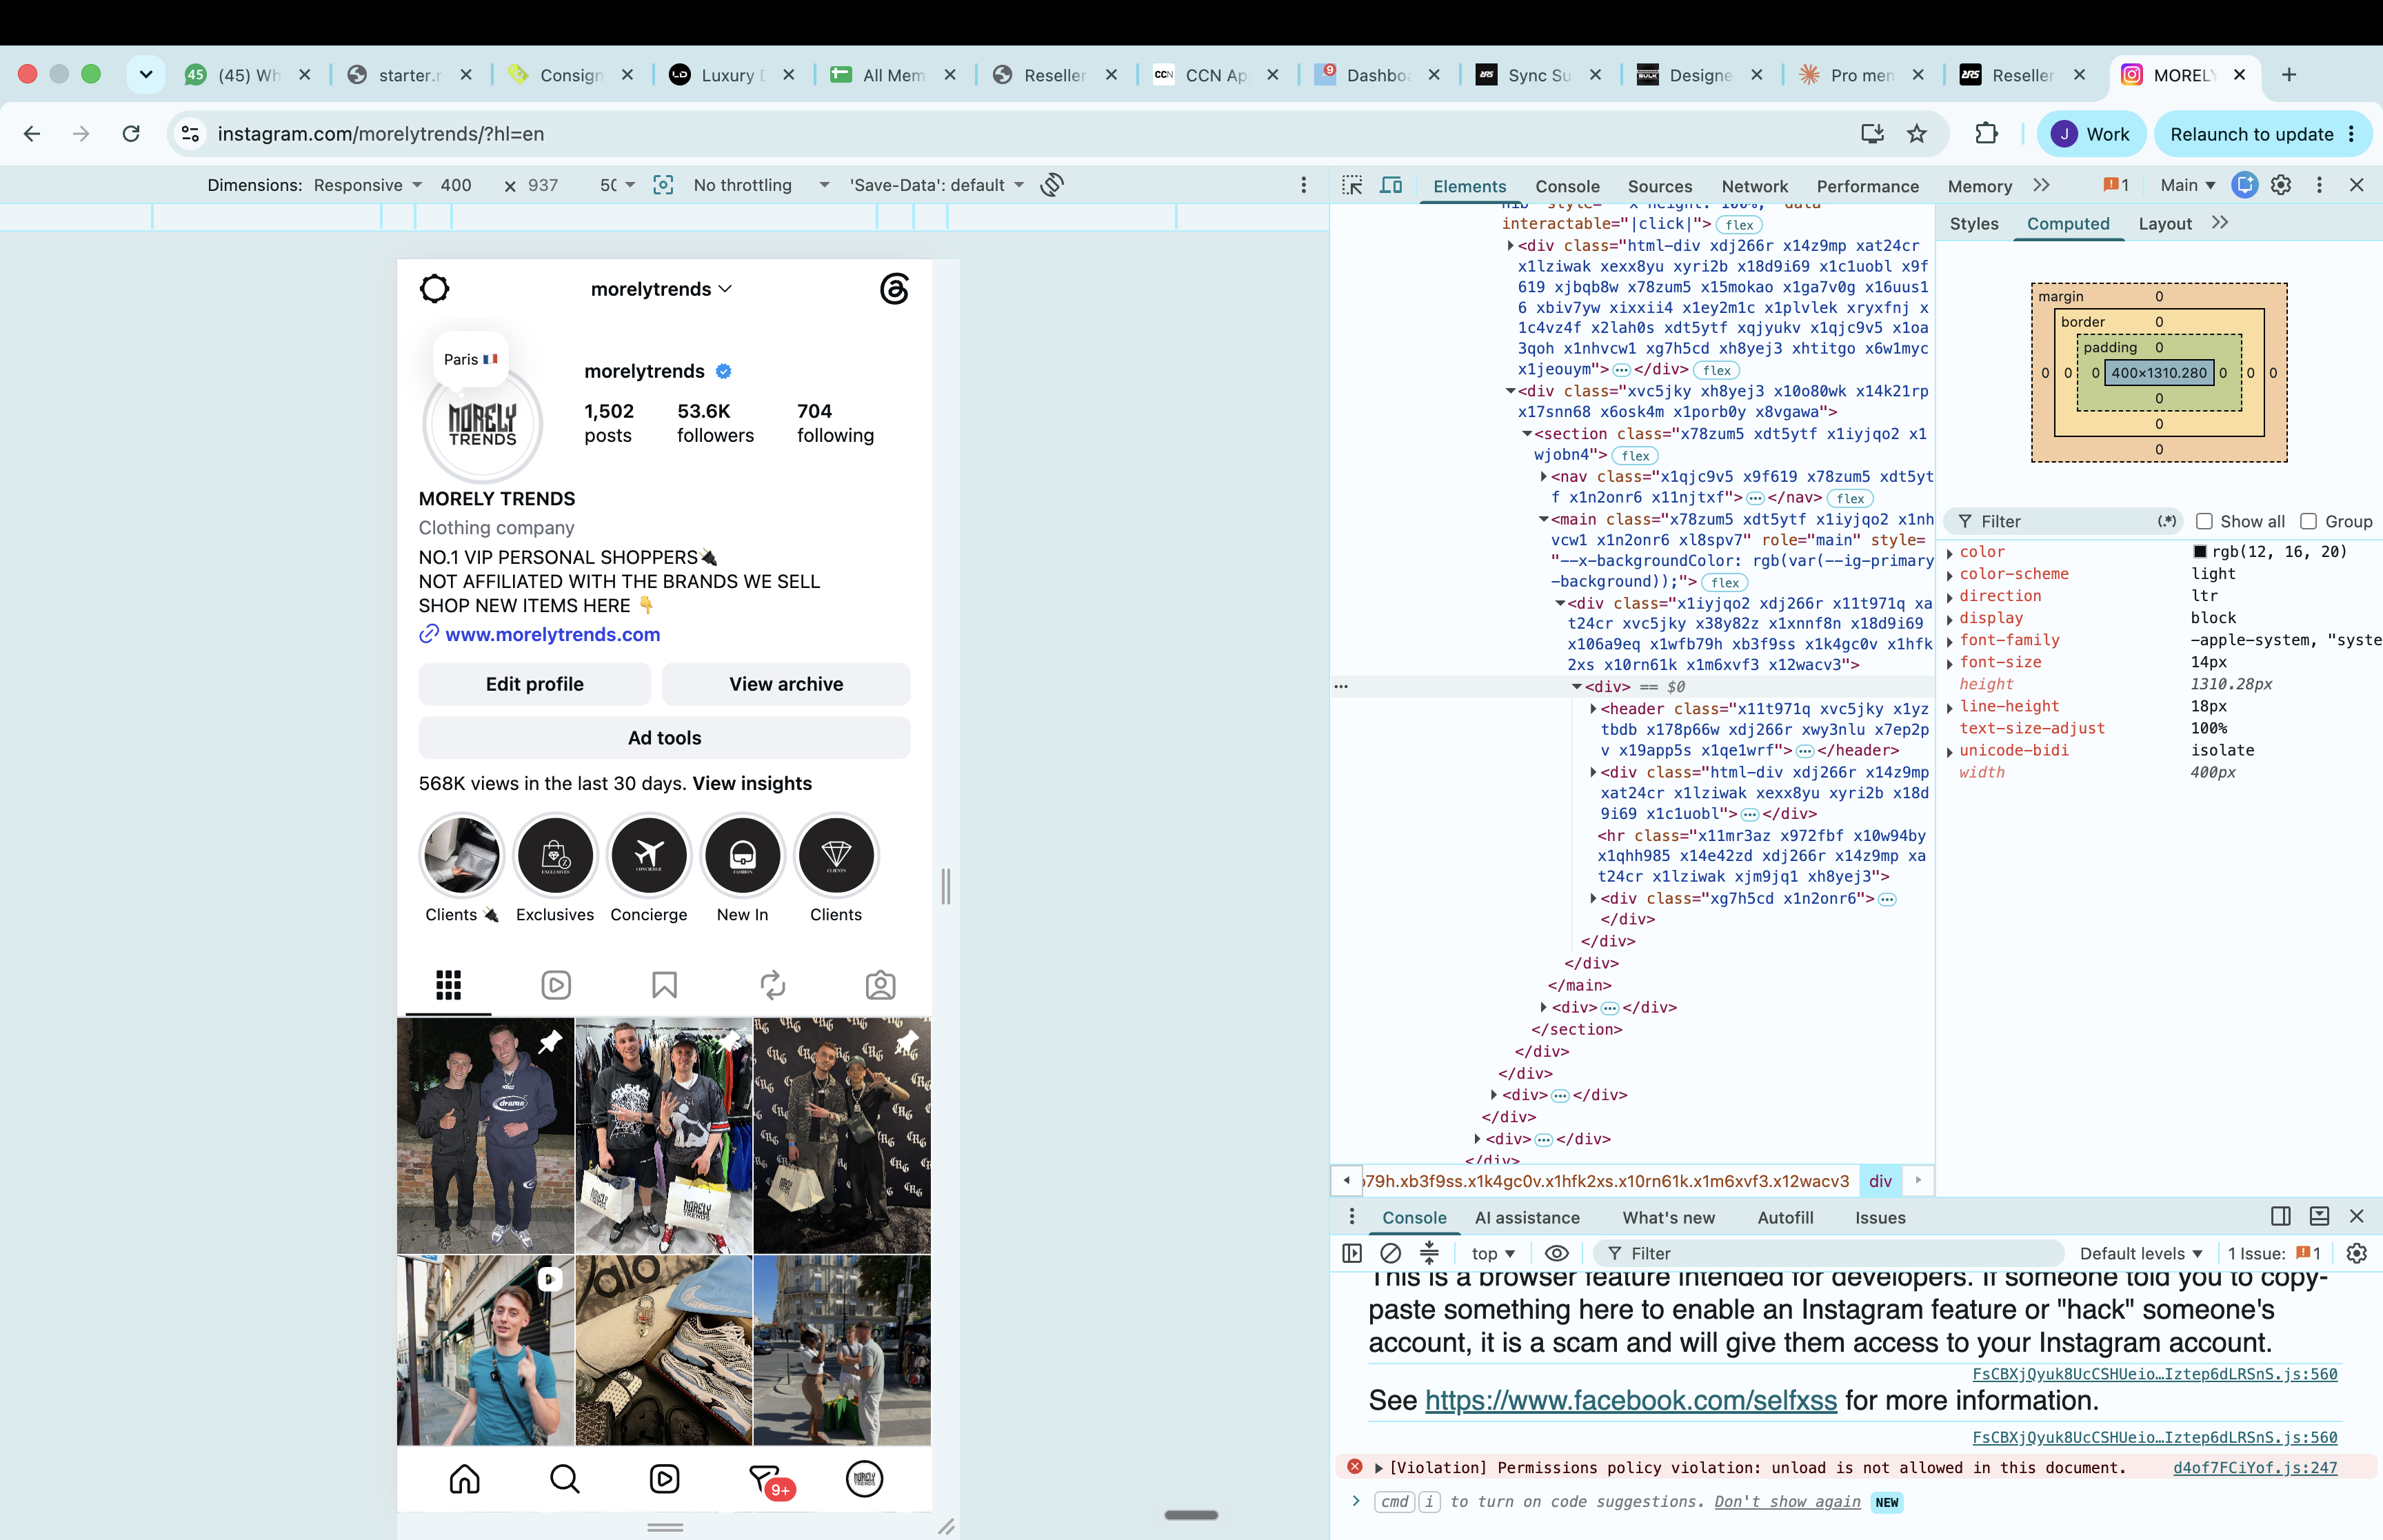Capture screenshot icon in device toolbar

point(663,185)
